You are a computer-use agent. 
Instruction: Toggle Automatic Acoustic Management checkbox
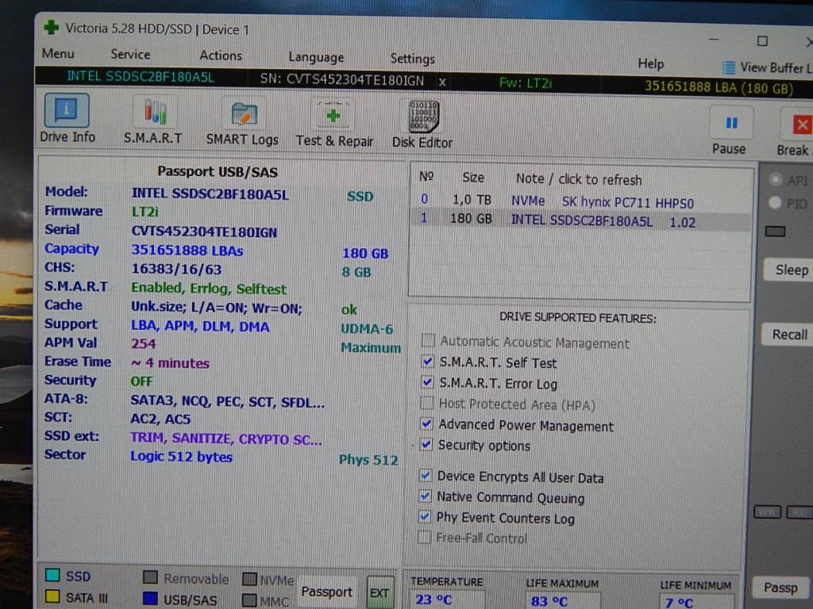428,340
